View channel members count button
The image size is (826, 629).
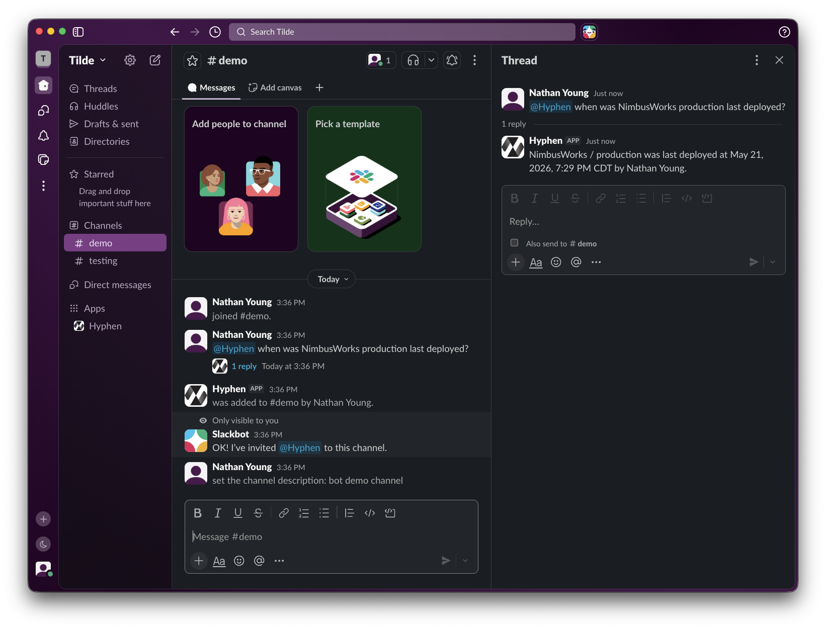point(381,60)
